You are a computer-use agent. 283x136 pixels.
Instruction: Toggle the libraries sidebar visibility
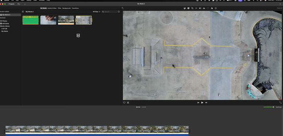(x=23, y=12)
